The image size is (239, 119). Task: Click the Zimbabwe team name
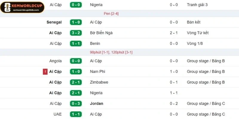tap(99, 82)
